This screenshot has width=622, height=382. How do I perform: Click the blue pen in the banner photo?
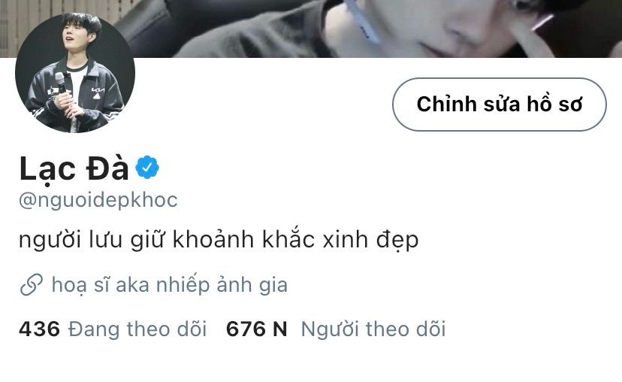(363, 20)
